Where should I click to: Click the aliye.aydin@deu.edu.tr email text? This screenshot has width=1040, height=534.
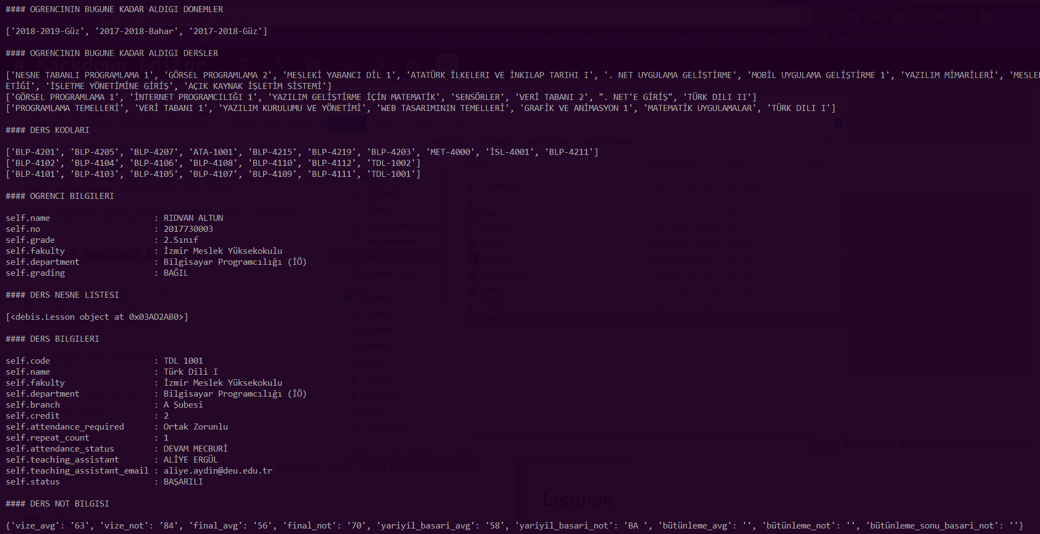[217, 470]
